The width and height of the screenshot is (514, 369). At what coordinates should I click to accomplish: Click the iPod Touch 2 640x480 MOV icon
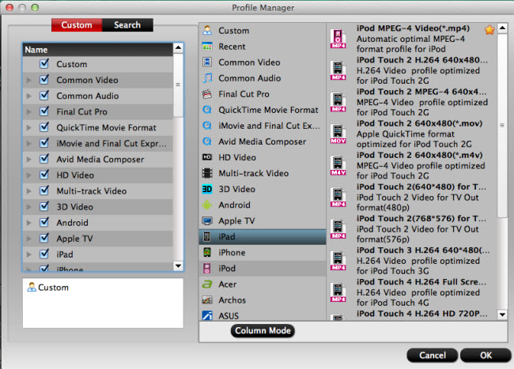338,134
